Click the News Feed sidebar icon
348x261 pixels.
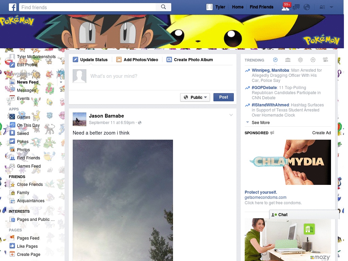12,82
